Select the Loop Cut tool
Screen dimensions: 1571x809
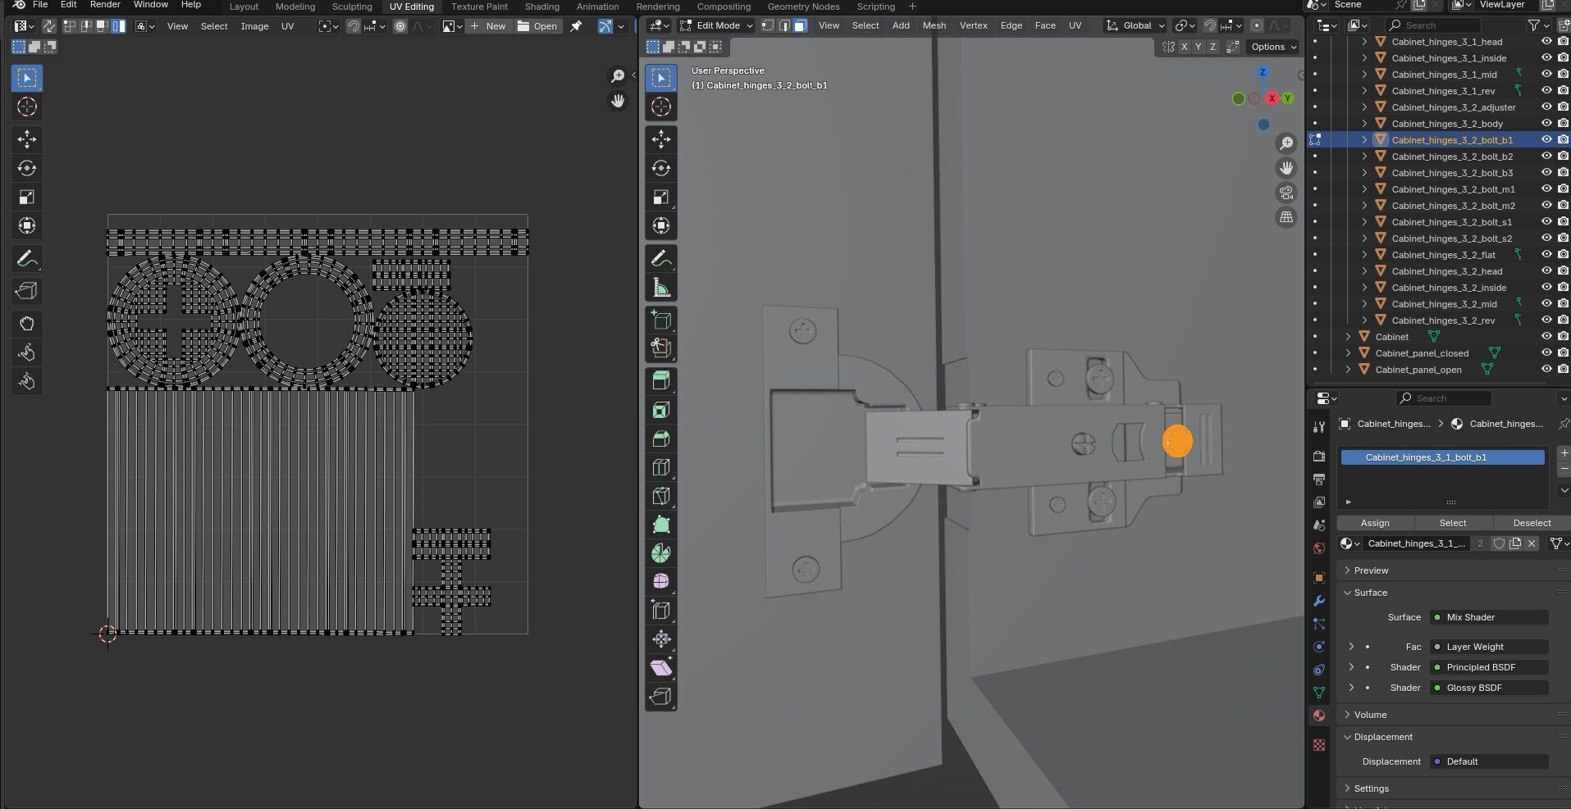tap(661, 467)
